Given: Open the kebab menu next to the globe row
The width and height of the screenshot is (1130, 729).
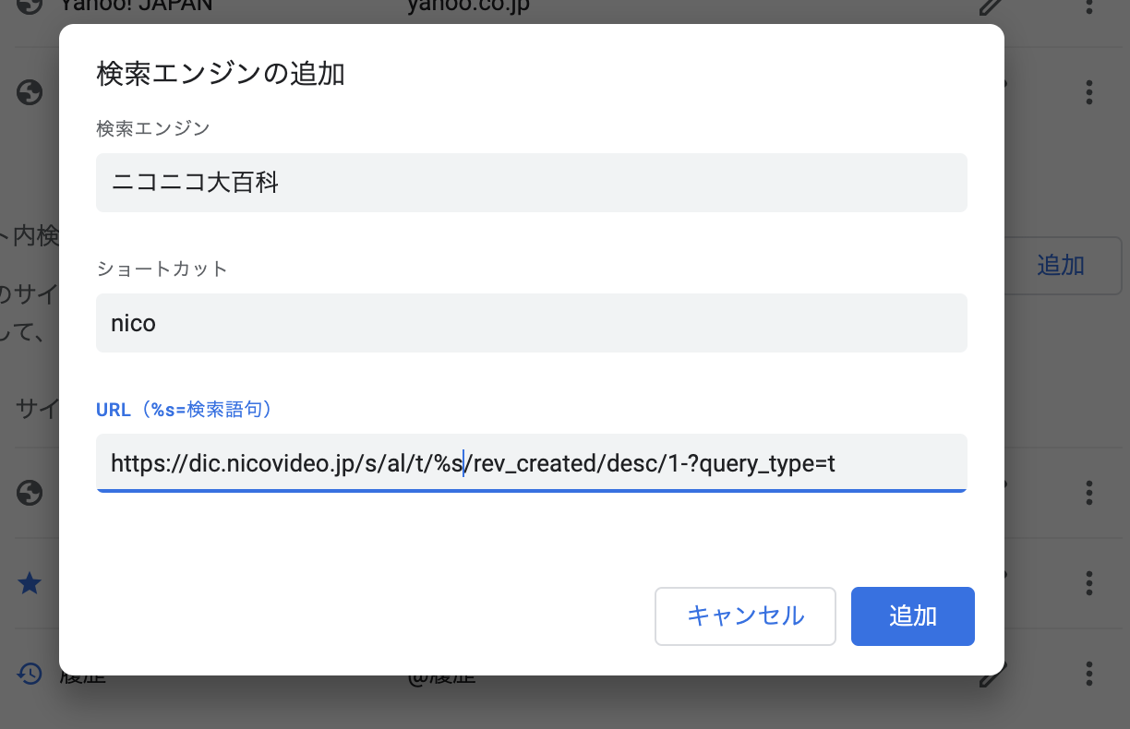Looking at the screenshot, I should [x=1088, y=493].
